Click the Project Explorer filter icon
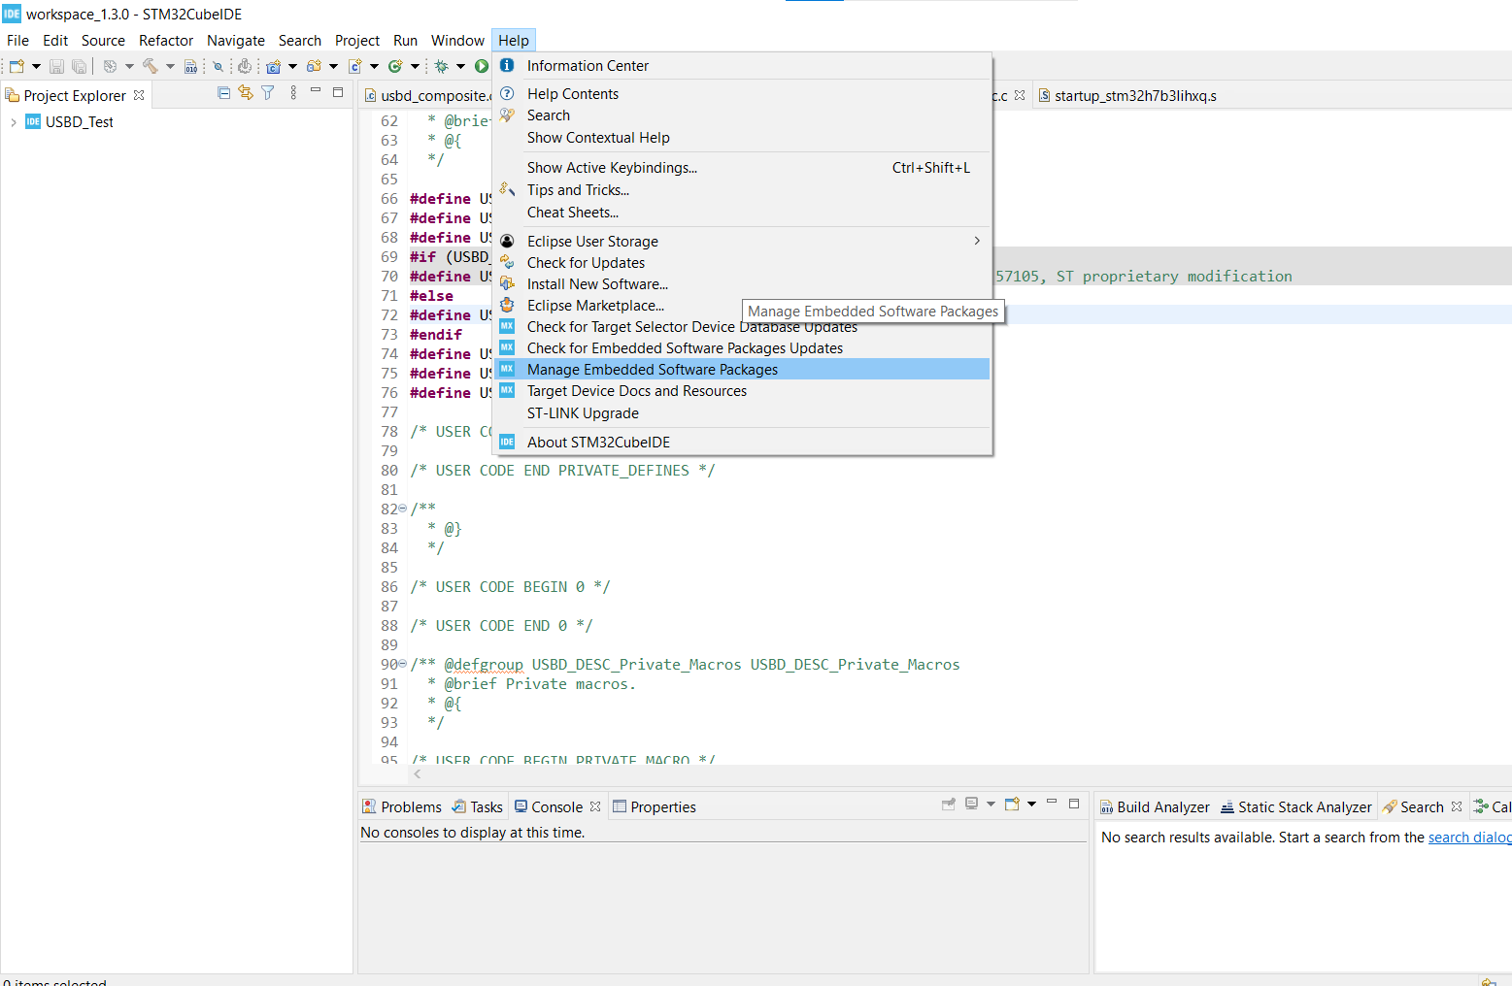This screenshot has height=986, width=1512. pos(268,93)
